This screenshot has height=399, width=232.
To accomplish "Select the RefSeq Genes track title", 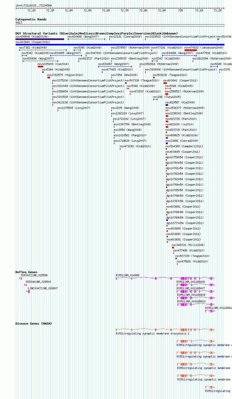I will point(26,272).
